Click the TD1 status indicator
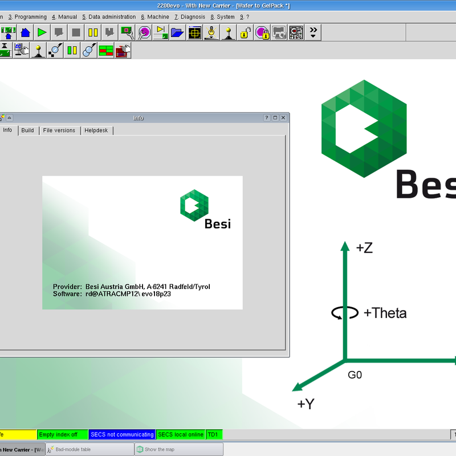 214,434
